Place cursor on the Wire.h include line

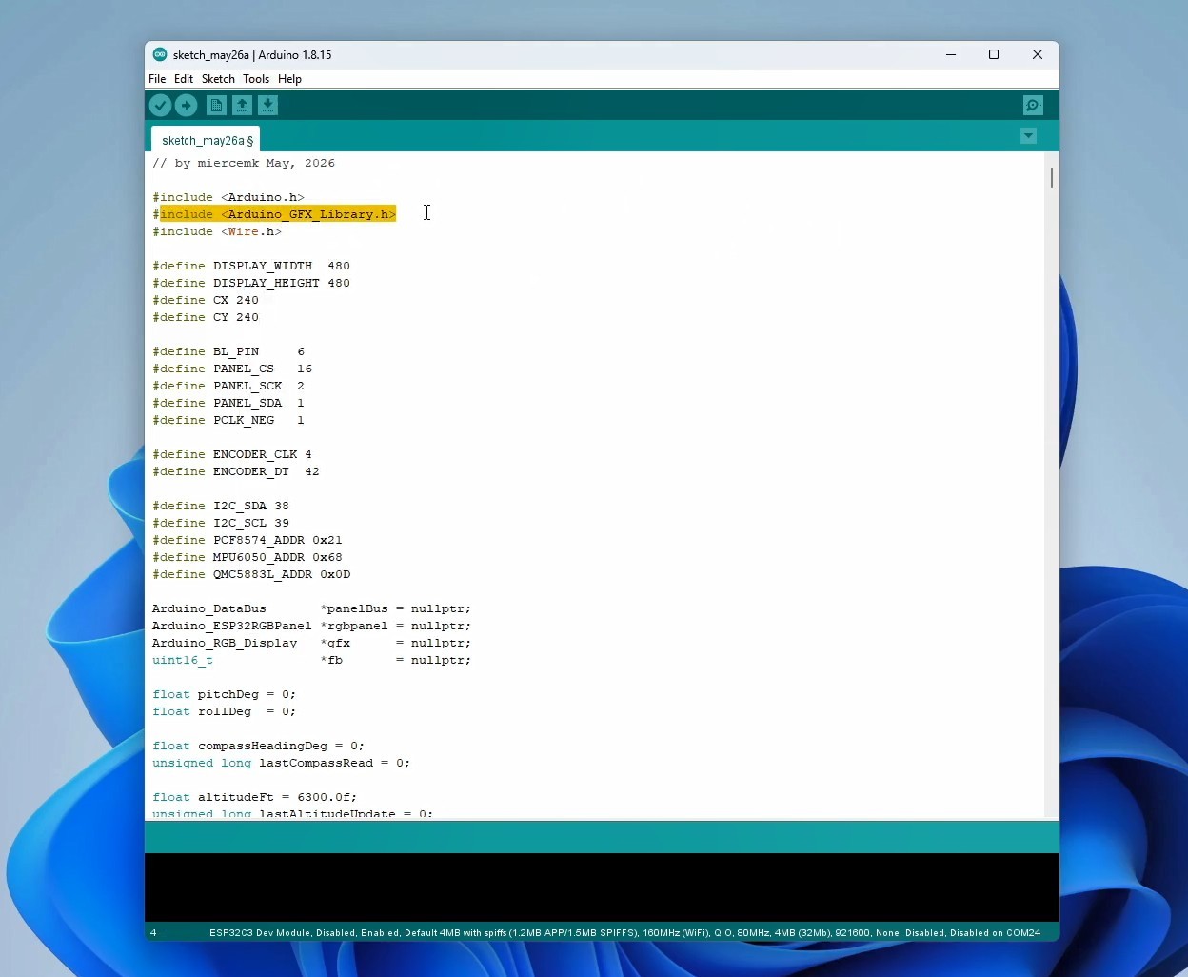[217, 231]
